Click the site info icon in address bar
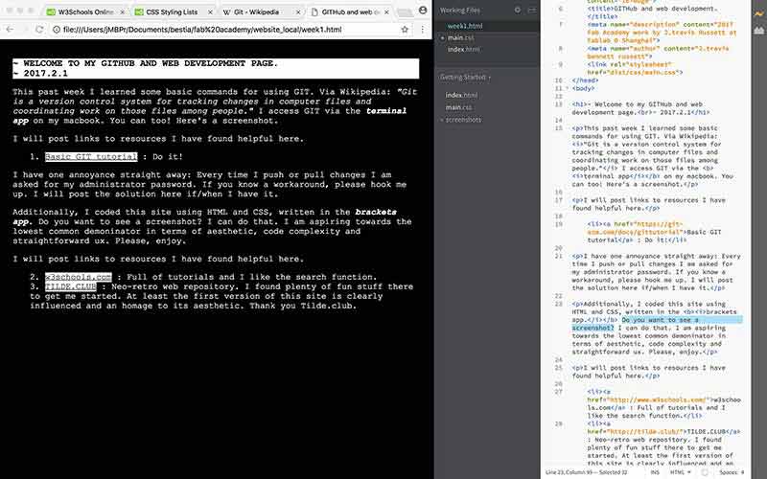Viewport: 767px width, 479px height. point(57,30)
